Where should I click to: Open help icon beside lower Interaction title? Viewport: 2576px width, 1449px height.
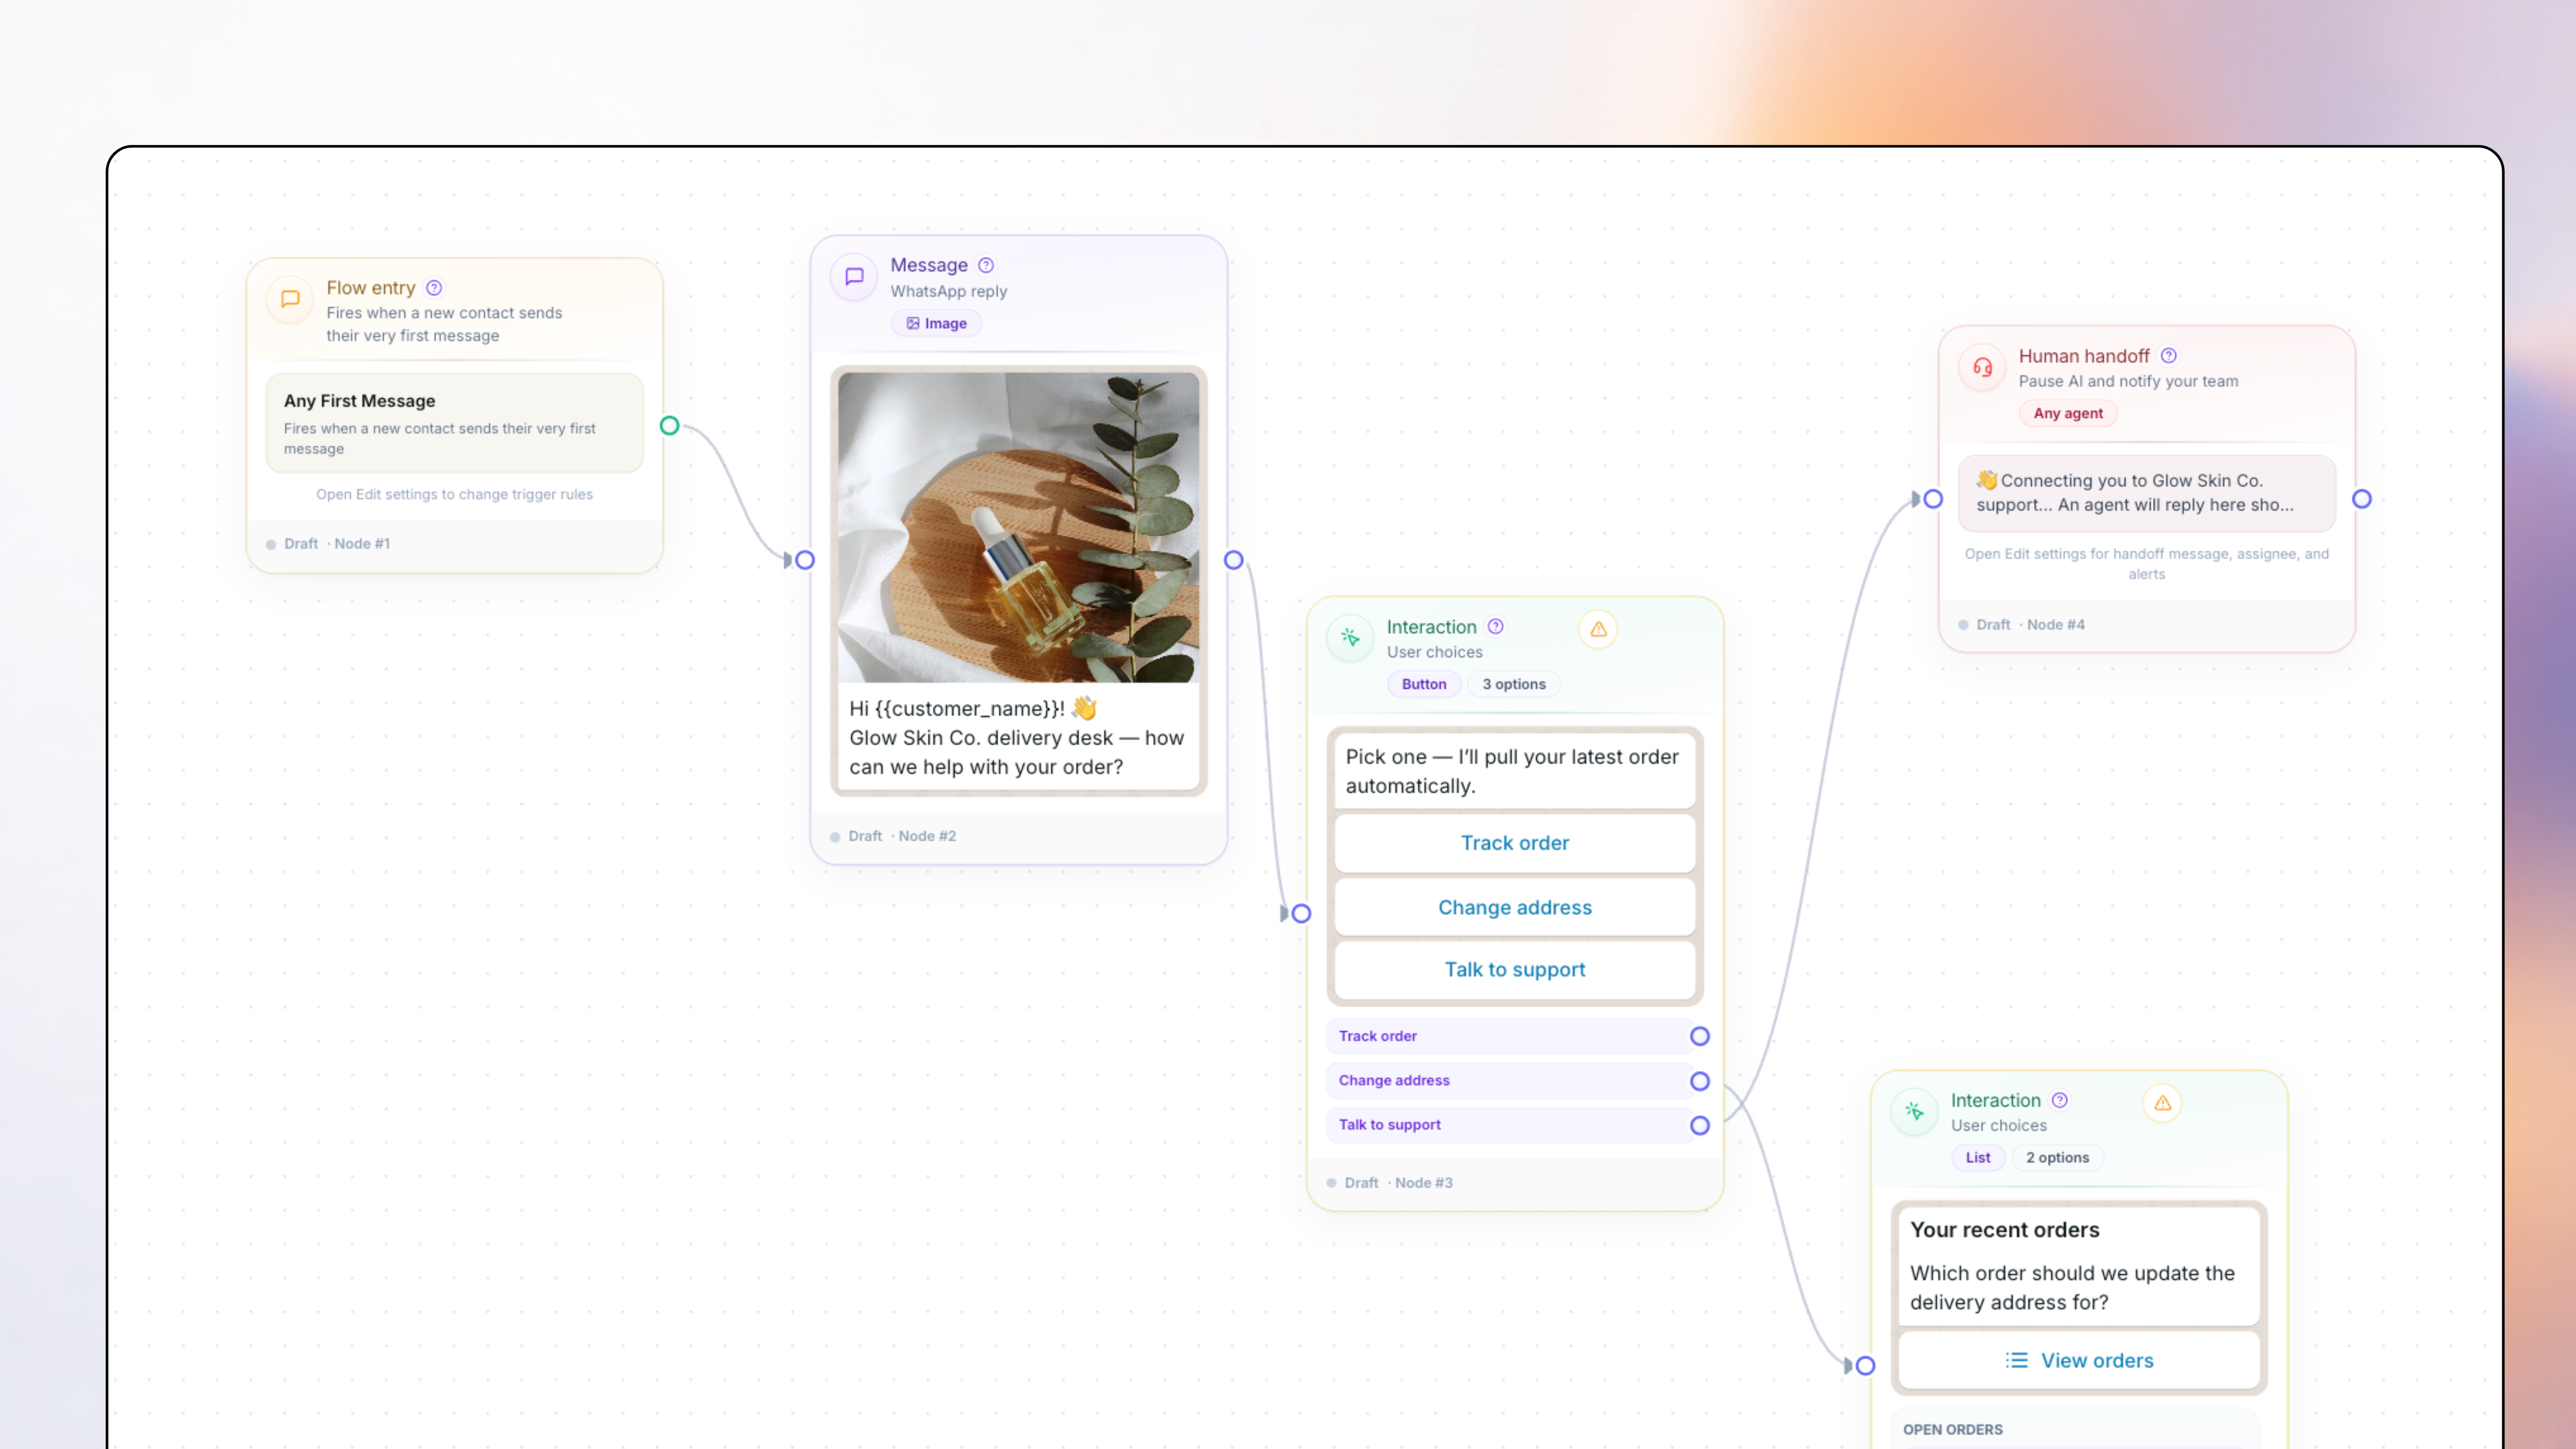coord(2060,1100)
